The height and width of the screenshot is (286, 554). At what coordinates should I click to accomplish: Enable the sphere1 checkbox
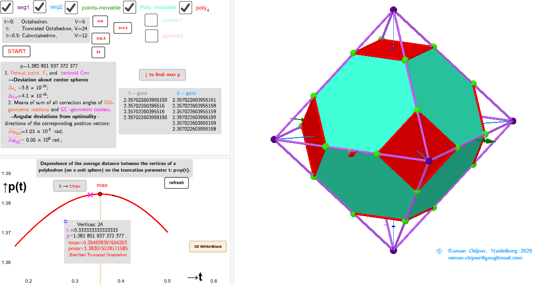coord(151,20)
